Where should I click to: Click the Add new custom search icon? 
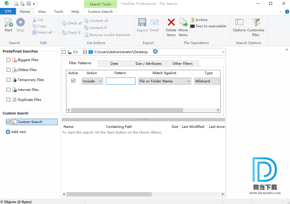[8, 132]
